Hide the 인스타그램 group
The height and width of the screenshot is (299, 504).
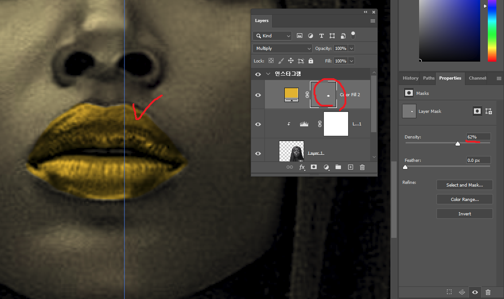pyautogui.click(x=258, y=74)
